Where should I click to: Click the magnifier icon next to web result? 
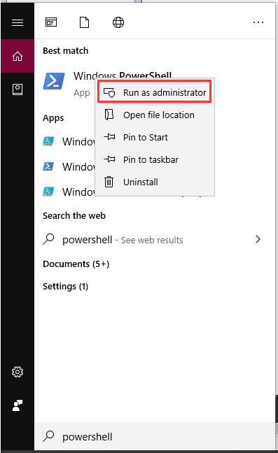point(48,239)
